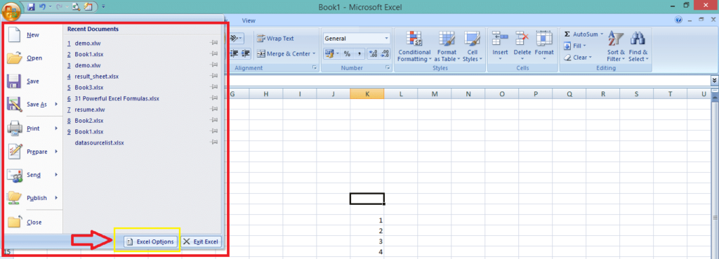Choose Send from the Office menu
The height and width of the screenshot is (259, 719).
34,175
